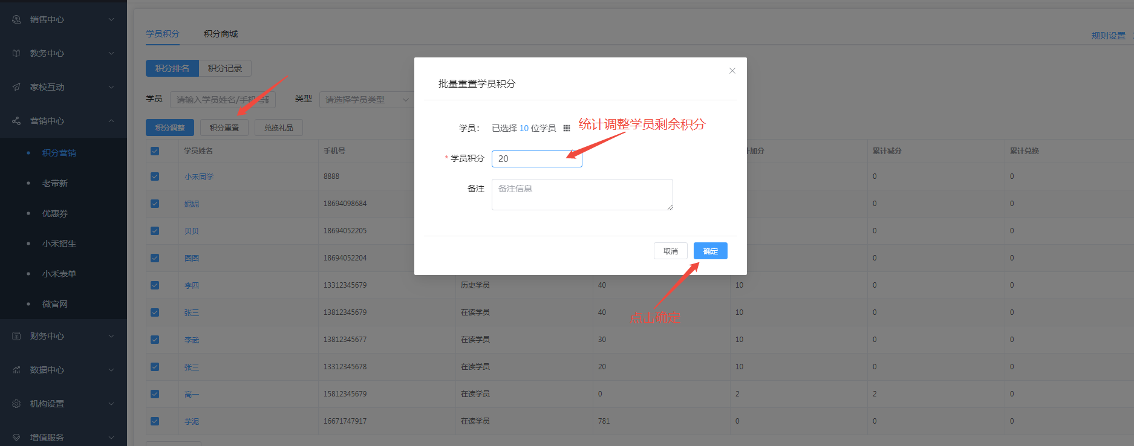Select the 积分记录 tab

coord(225,68)
